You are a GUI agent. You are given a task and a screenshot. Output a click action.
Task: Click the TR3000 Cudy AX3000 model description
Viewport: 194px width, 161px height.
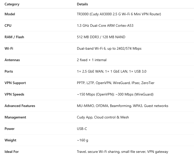119,14
